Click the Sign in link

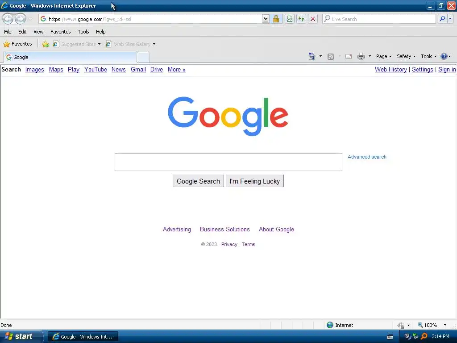447,69
